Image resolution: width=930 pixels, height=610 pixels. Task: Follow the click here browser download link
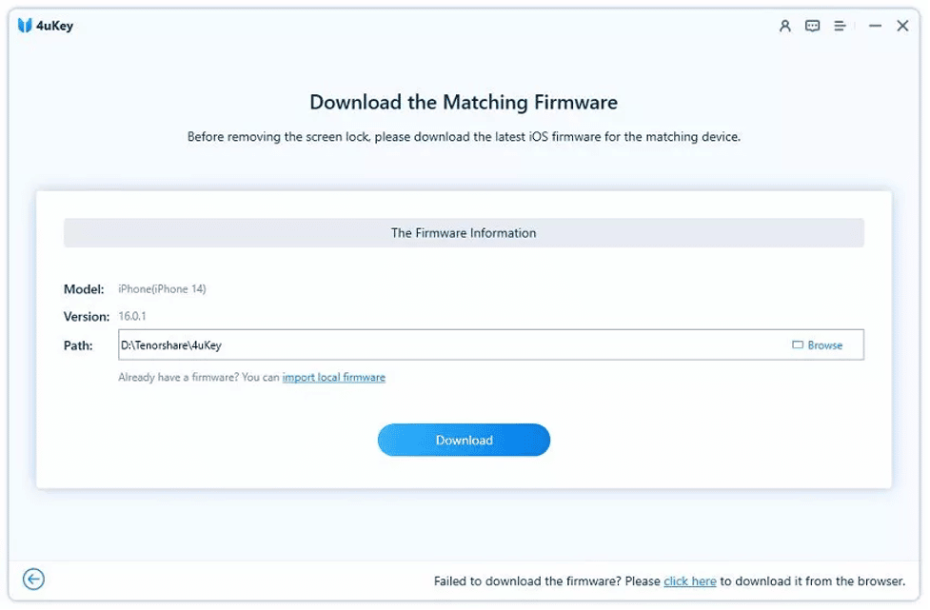click(x=689, y=580)
